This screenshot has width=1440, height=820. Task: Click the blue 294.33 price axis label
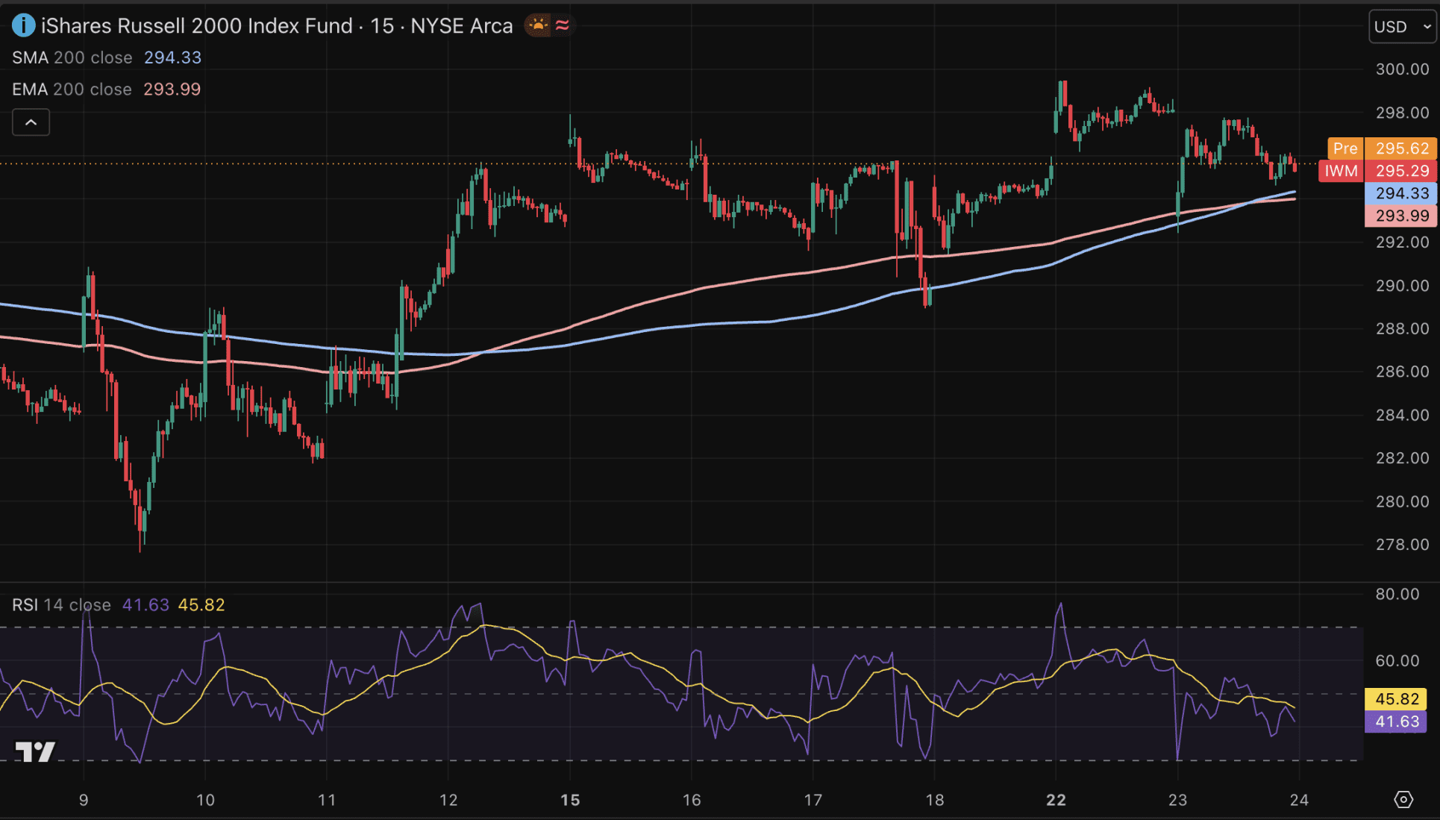pos(1401,193)
